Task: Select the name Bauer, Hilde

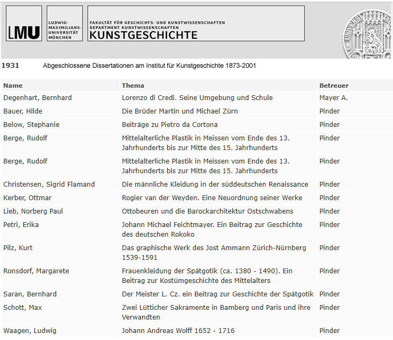Action: click(23, 111)
